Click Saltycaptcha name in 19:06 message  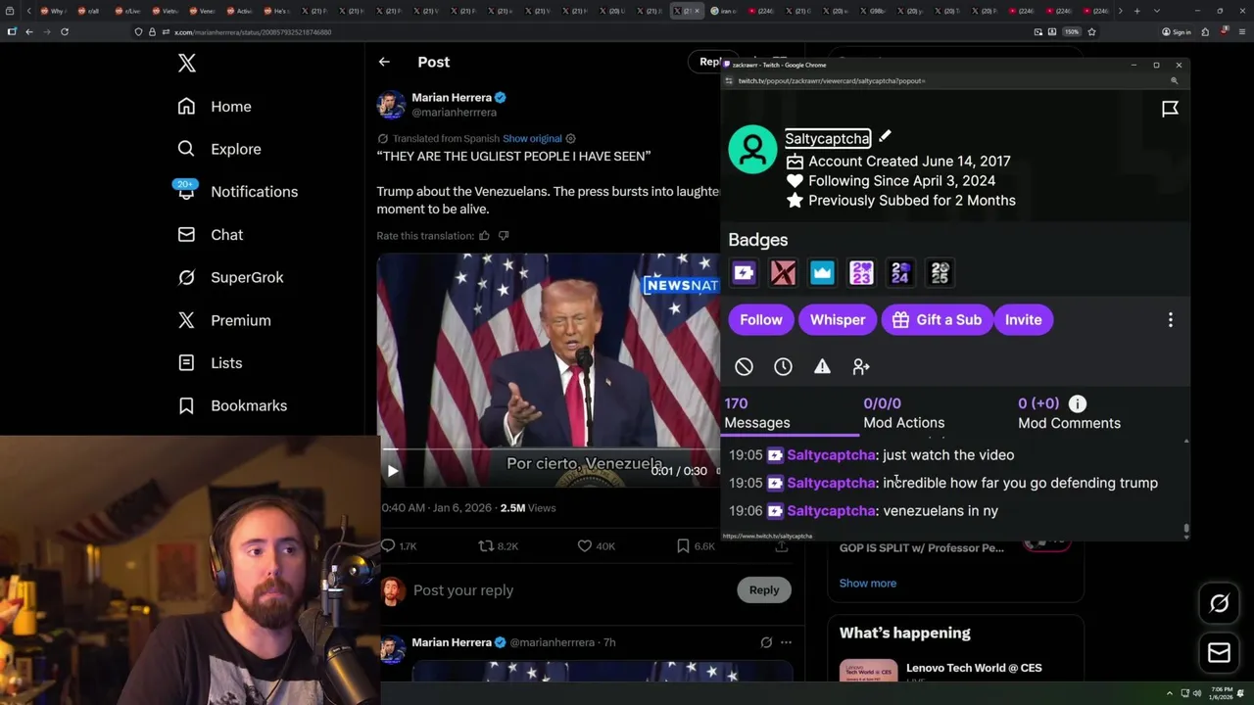(x=831, y=511)
